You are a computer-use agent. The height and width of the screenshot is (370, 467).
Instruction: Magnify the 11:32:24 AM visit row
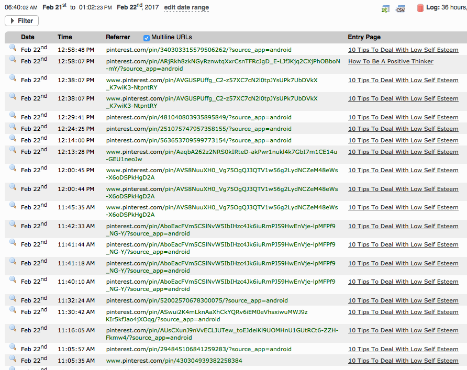coord(13,298)
